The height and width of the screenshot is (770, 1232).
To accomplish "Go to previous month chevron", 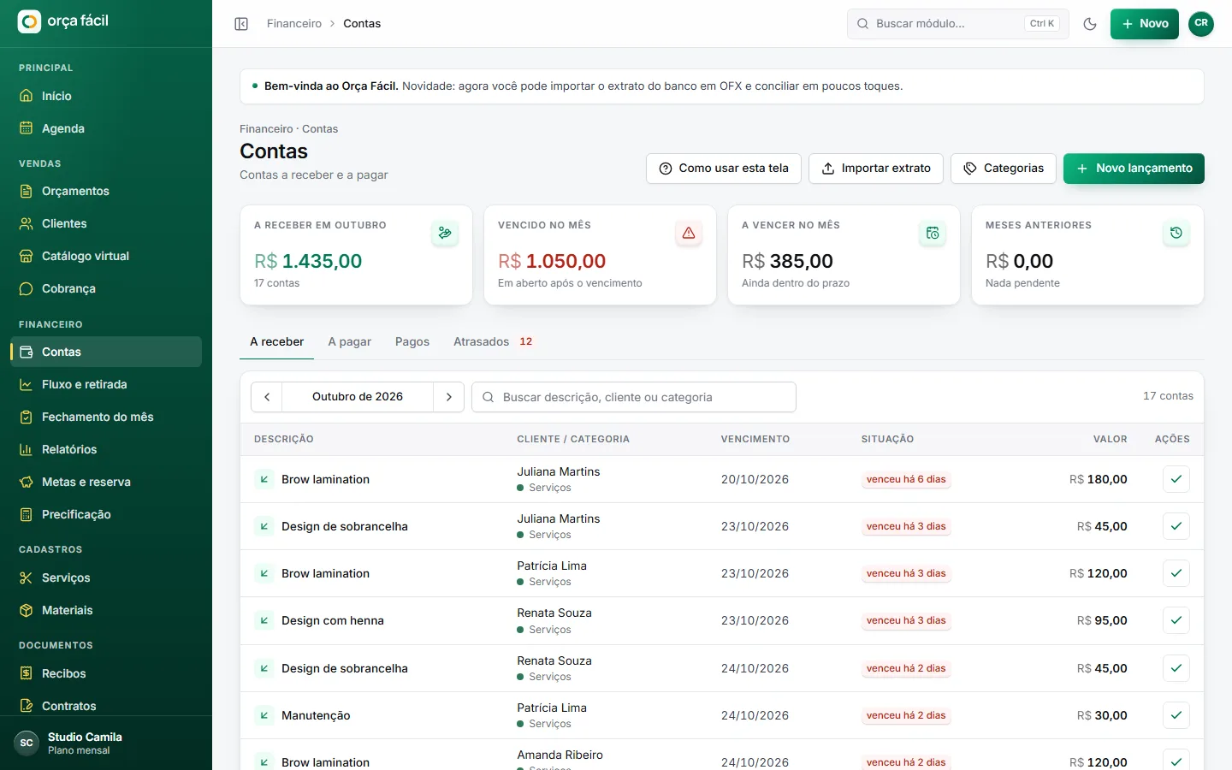I will 267,397.
